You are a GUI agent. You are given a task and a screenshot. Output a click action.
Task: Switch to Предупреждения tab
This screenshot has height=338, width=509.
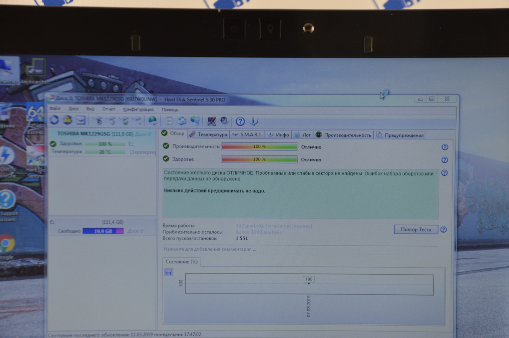tap(400, 135)
